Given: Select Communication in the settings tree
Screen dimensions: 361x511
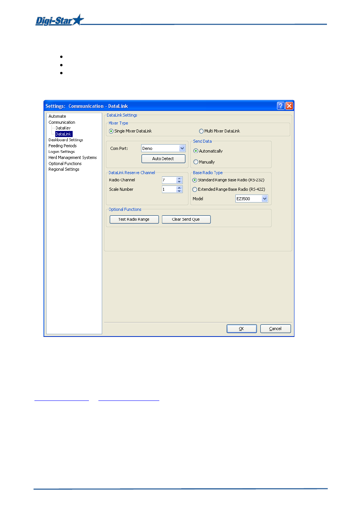Looking at the screenshot, I should (x=62, y=122).
